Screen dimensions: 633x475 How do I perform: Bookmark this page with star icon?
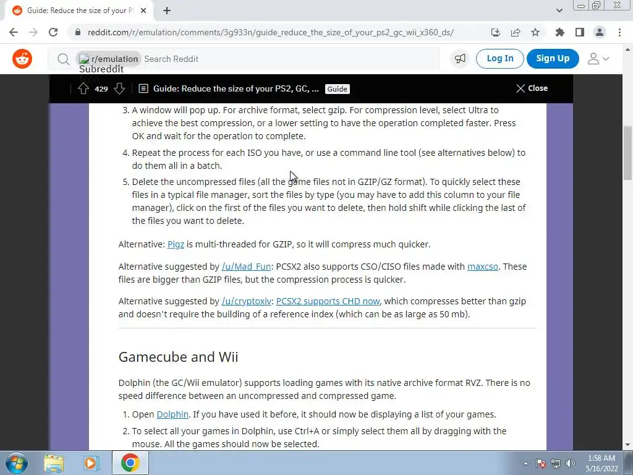(x=535, y=32)
